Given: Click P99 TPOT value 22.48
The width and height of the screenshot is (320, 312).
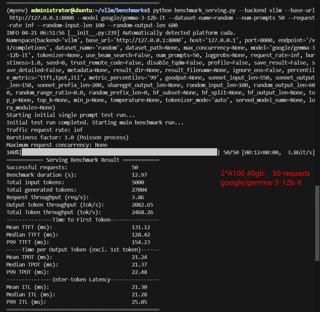Looking at the screenshot, I should (x=139, y=272).
